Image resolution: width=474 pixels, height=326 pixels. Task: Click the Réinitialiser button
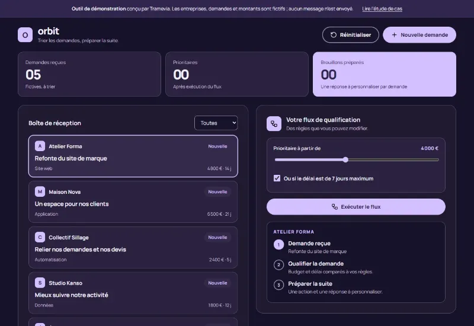(350, 35)
